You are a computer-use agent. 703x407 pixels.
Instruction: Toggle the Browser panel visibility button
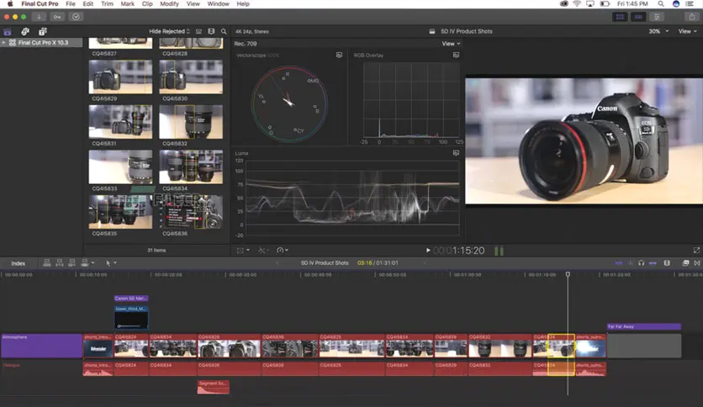pos(621,16)
